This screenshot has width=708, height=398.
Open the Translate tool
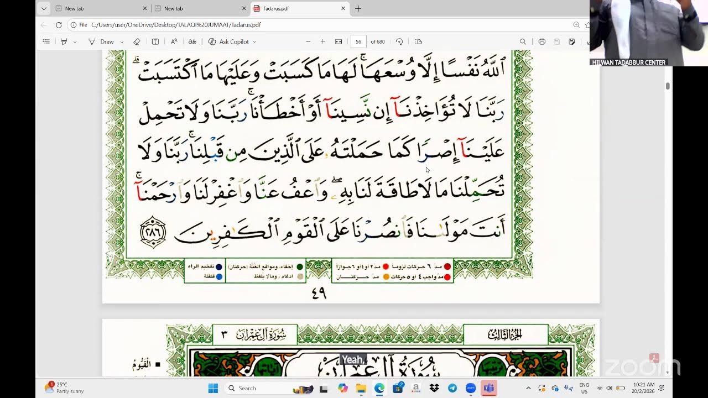coord(192,41)
